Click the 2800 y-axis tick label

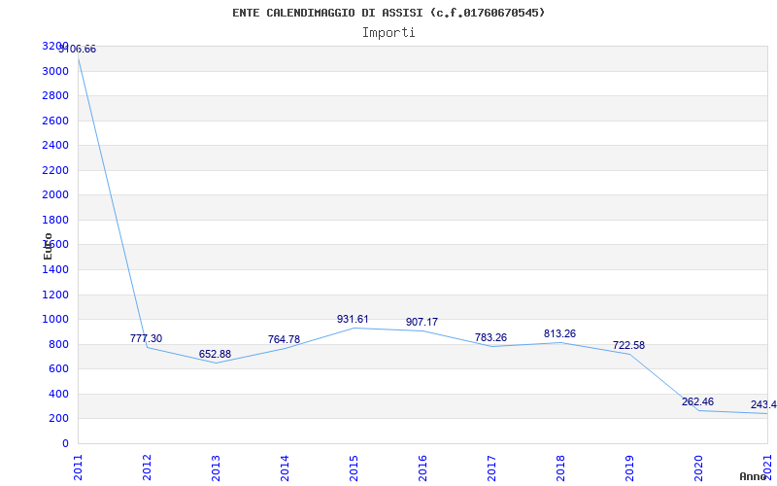tap(55, 95)
